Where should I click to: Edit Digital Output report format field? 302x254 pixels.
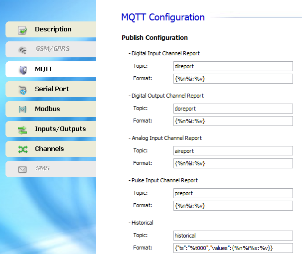pos(233,121)
